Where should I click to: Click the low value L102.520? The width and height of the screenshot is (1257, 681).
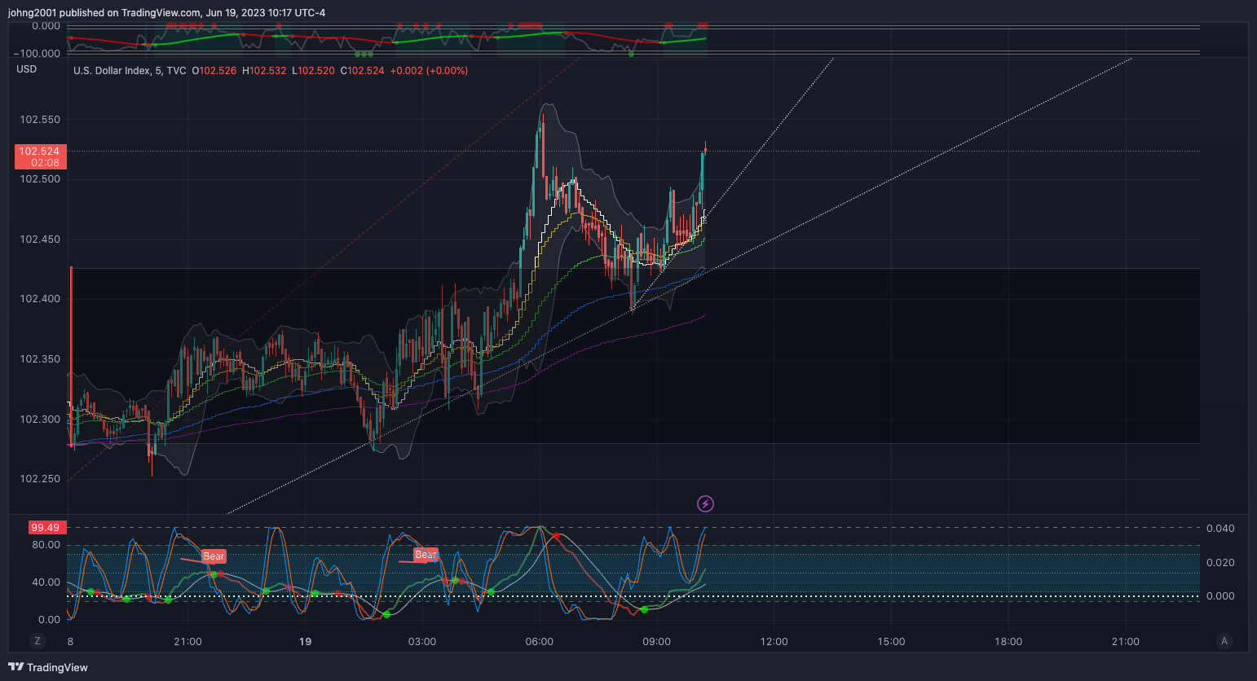click(x=314, y=71)
